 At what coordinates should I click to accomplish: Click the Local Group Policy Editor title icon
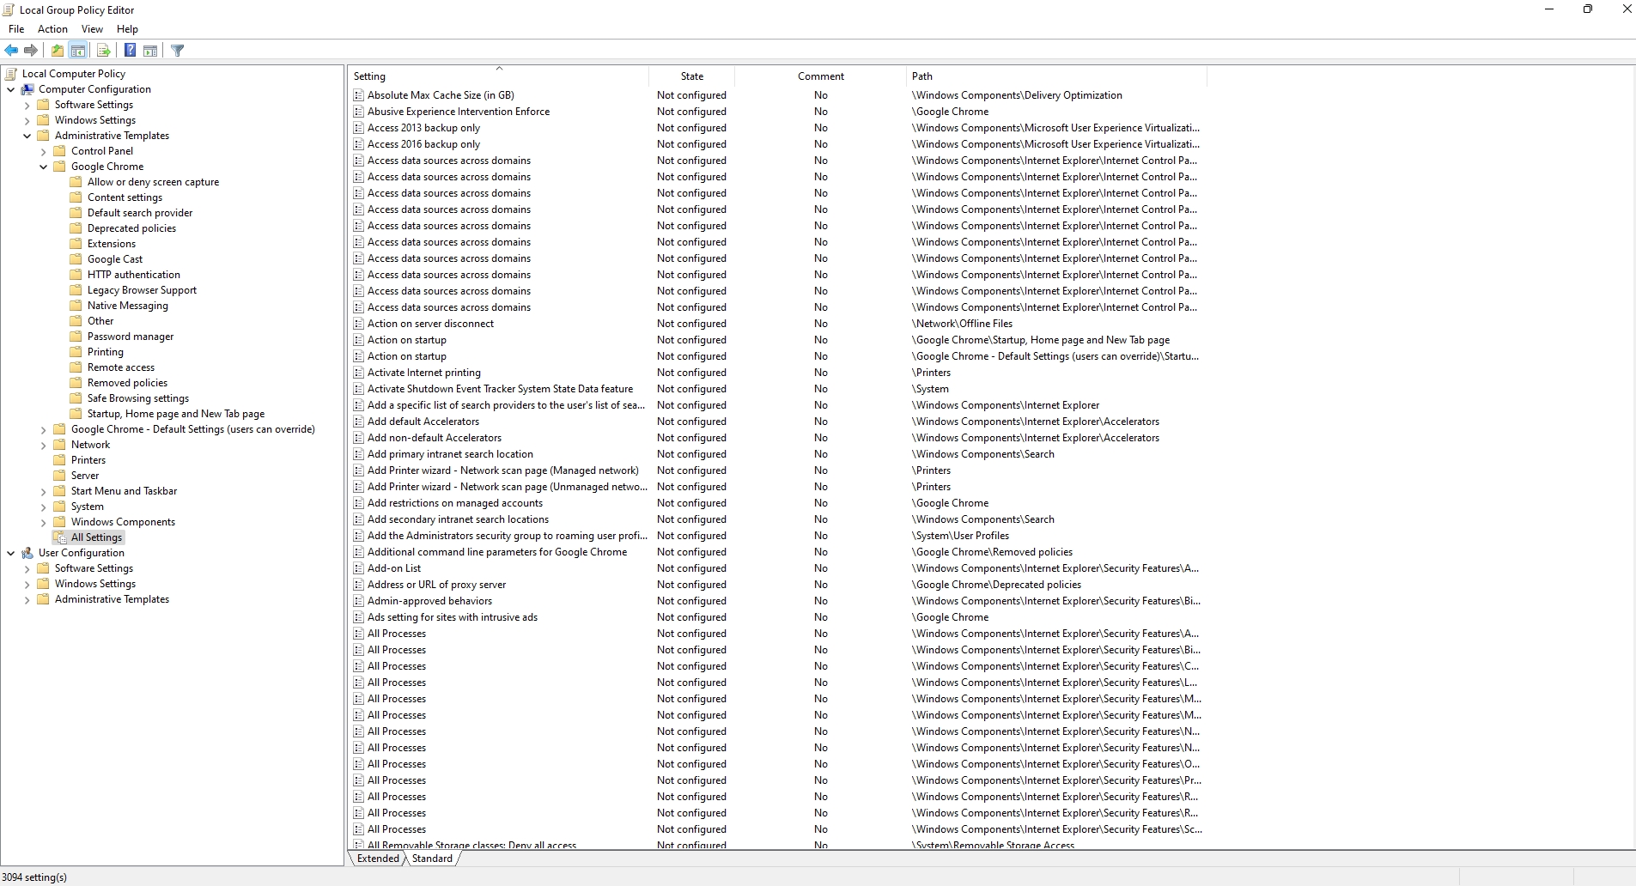[9, 9]
